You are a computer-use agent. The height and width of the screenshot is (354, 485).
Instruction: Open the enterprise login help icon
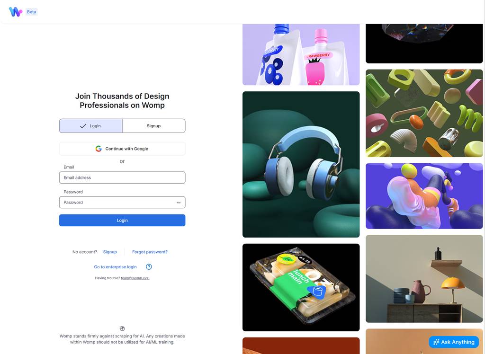click(x=149, y=267)
